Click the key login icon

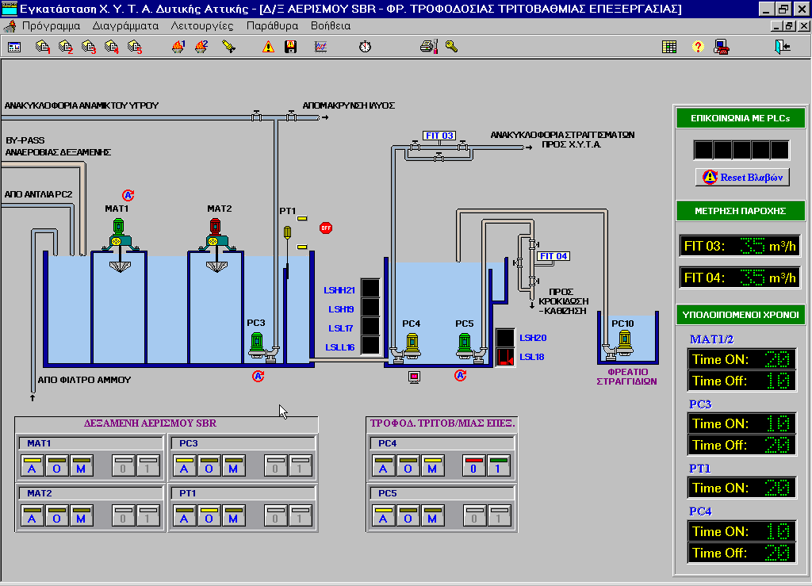point(452,47)
